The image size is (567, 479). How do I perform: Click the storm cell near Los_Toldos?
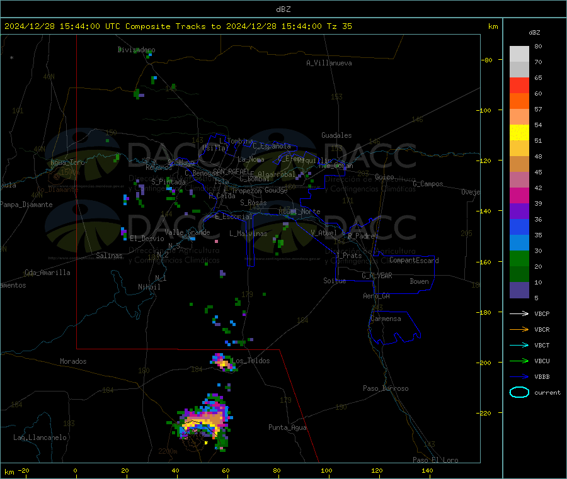point(224,362)
